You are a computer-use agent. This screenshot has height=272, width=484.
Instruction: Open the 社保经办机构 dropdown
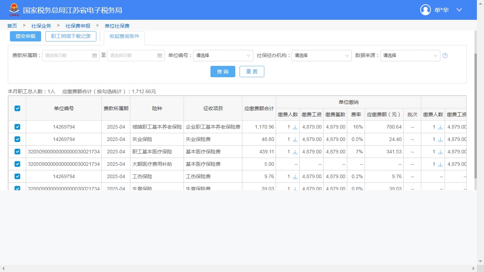coord(322,56)
